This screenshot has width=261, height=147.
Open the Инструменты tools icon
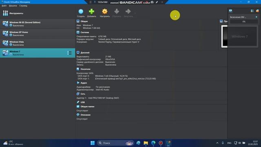pos(5,13)
